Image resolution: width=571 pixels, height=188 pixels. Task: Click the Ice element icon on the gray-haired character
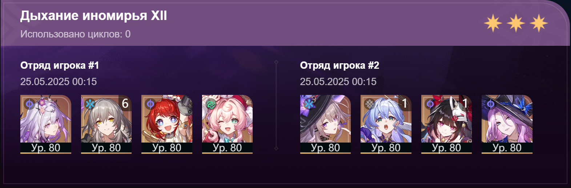click(x=90, y=104)
